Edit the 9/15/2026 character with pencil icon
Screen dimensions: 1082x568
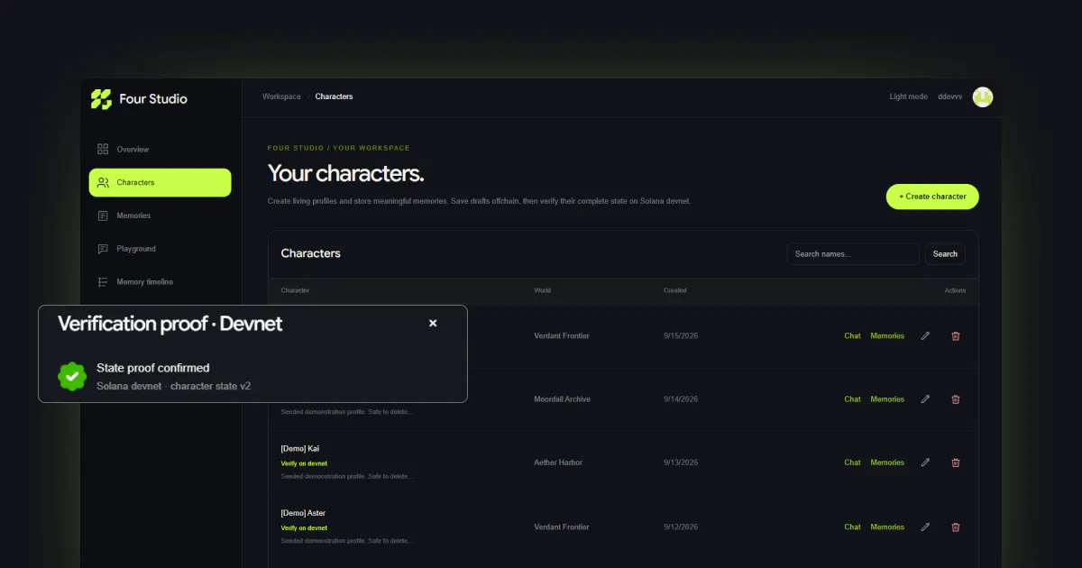point(925,336)
